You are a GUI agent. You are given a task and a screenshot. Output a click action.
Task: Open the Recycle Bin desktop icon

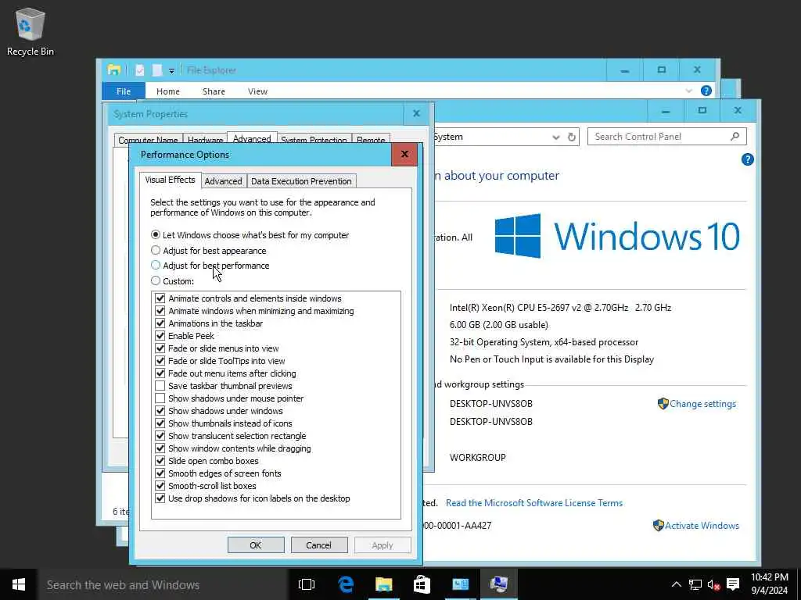[30, 31]
